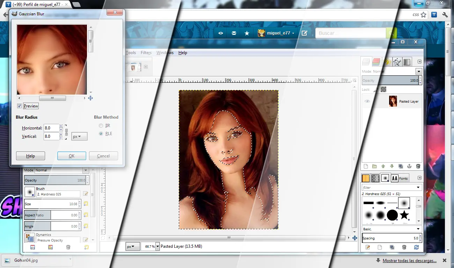This screenshot has height=268, width=454.
Task: Open the Help menu
Action: pyautogui.click(x=183, y=53)
